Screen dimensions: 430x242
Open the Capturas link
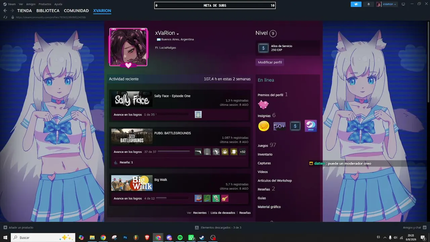(x=264, y=163)
